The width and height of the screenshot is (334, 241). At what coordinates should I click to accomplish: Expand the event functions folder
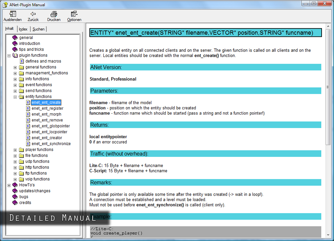(x=15, y=85)
